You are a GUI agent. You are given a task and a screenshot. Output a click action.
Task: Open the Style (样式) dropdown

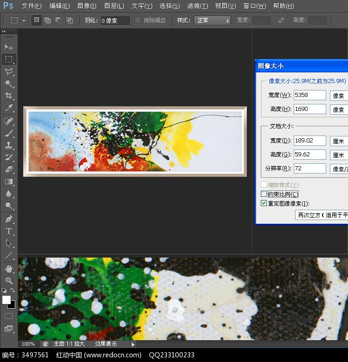(212, 20)
